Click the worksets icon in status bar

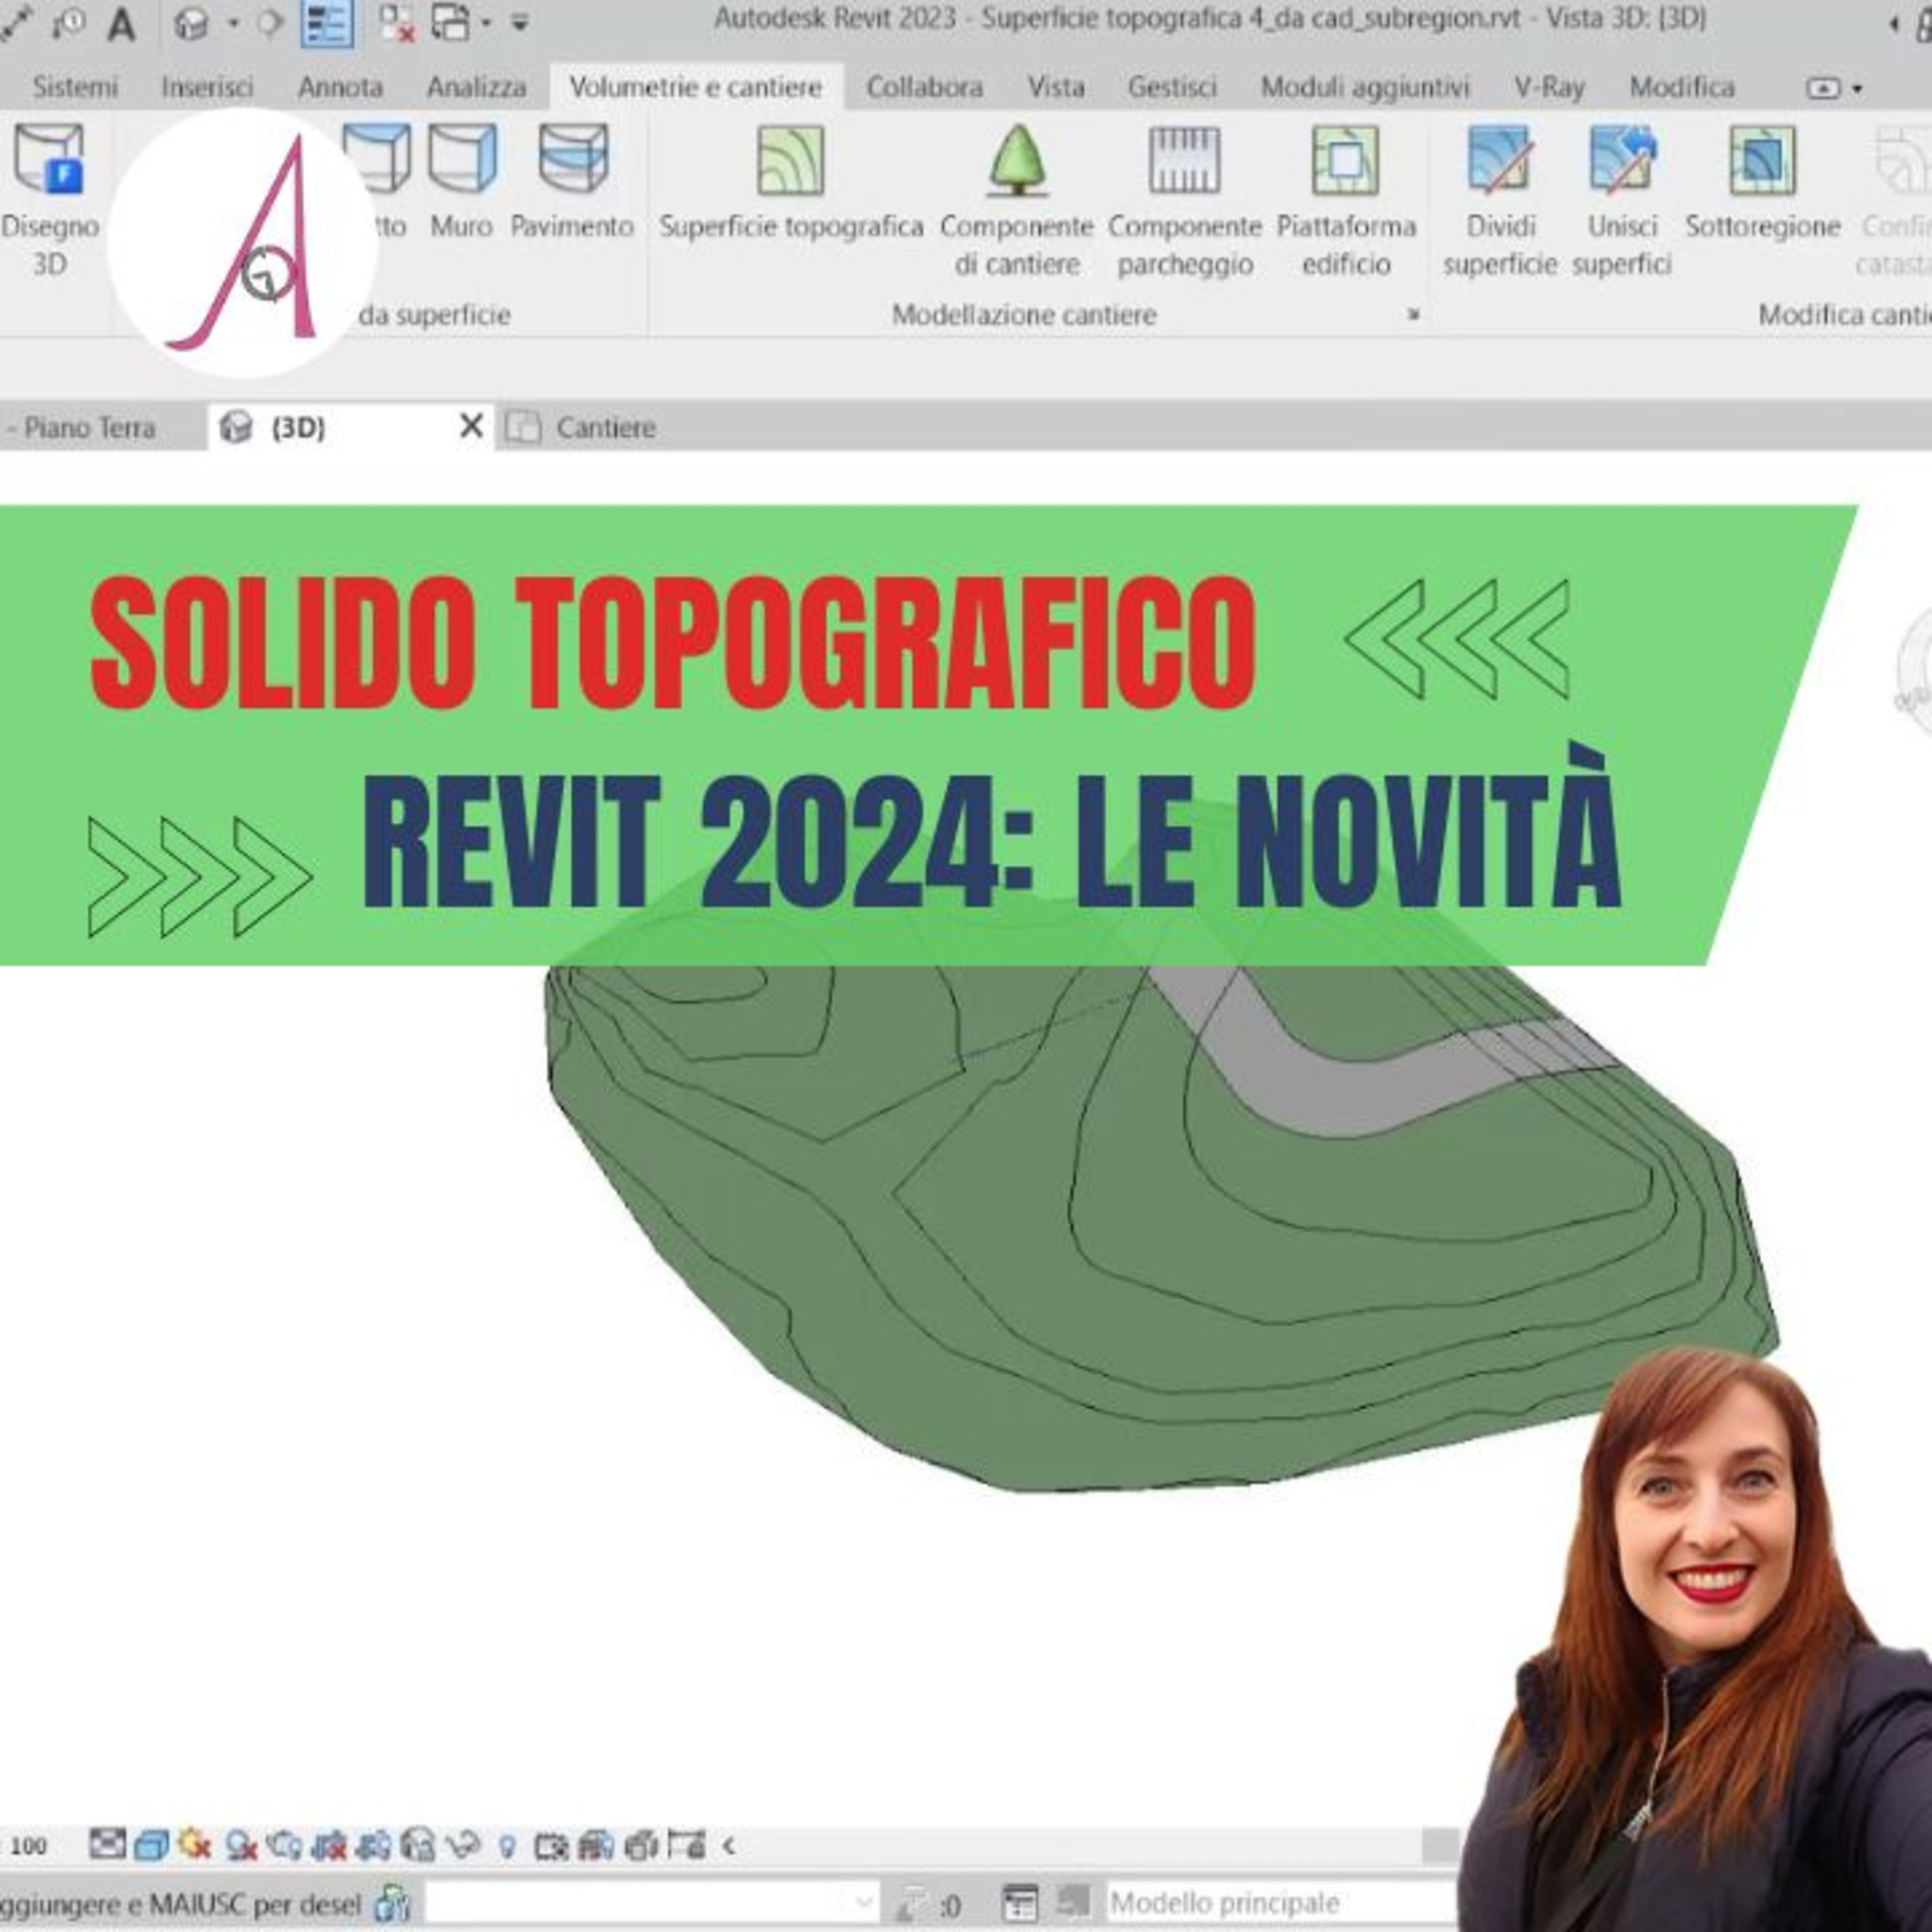pos(392,1903)
